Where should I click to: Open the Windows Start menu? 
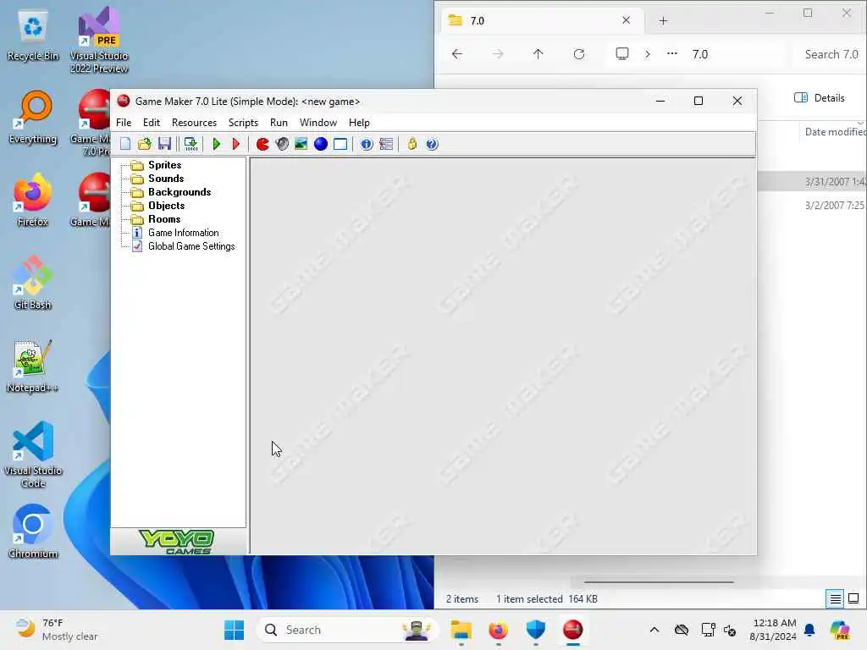[x=234, y=630]
